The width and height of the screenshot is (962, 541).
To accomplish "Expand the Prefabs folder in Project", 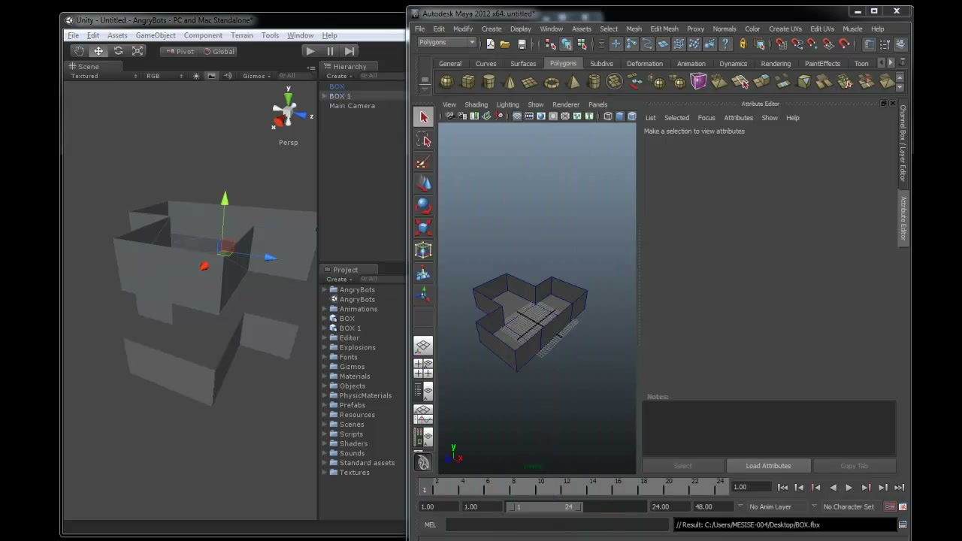I will click(x=325, y=405).
